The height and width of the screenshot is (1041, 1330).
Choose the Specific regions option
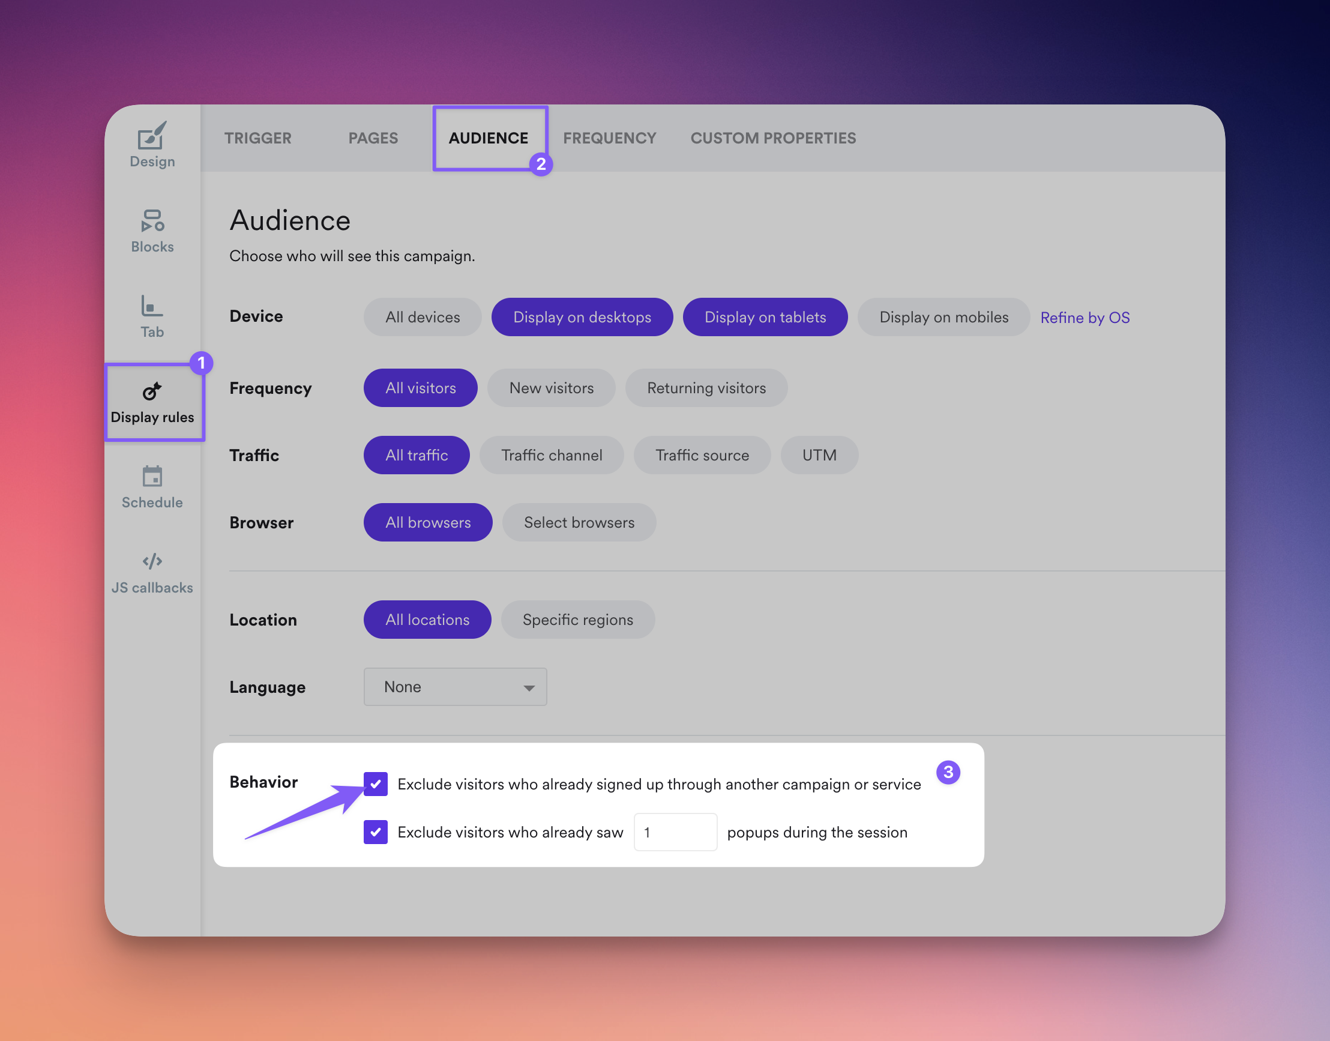[x=577, y=619]
